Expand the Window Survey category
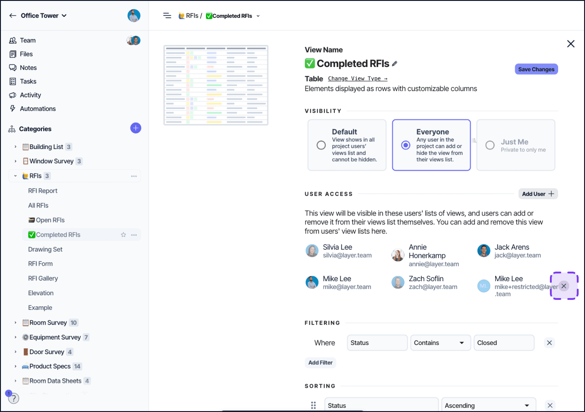Screen dimensions: 585x412 click(15, 161)
